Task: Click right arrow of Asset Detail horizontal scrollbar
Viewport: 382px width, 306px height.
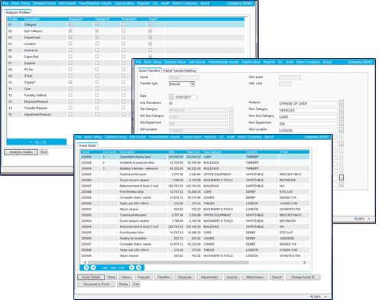Action: click(304, 262)
